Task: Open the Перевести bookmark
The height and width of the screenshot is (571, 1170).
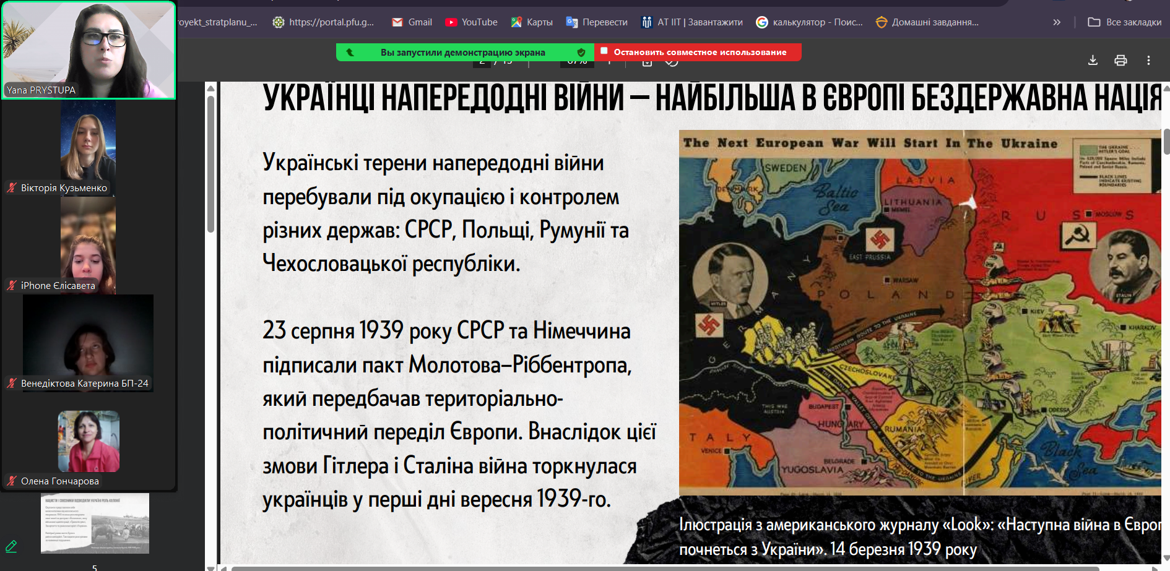Action: pyautogui.click(x=597, y=22)
